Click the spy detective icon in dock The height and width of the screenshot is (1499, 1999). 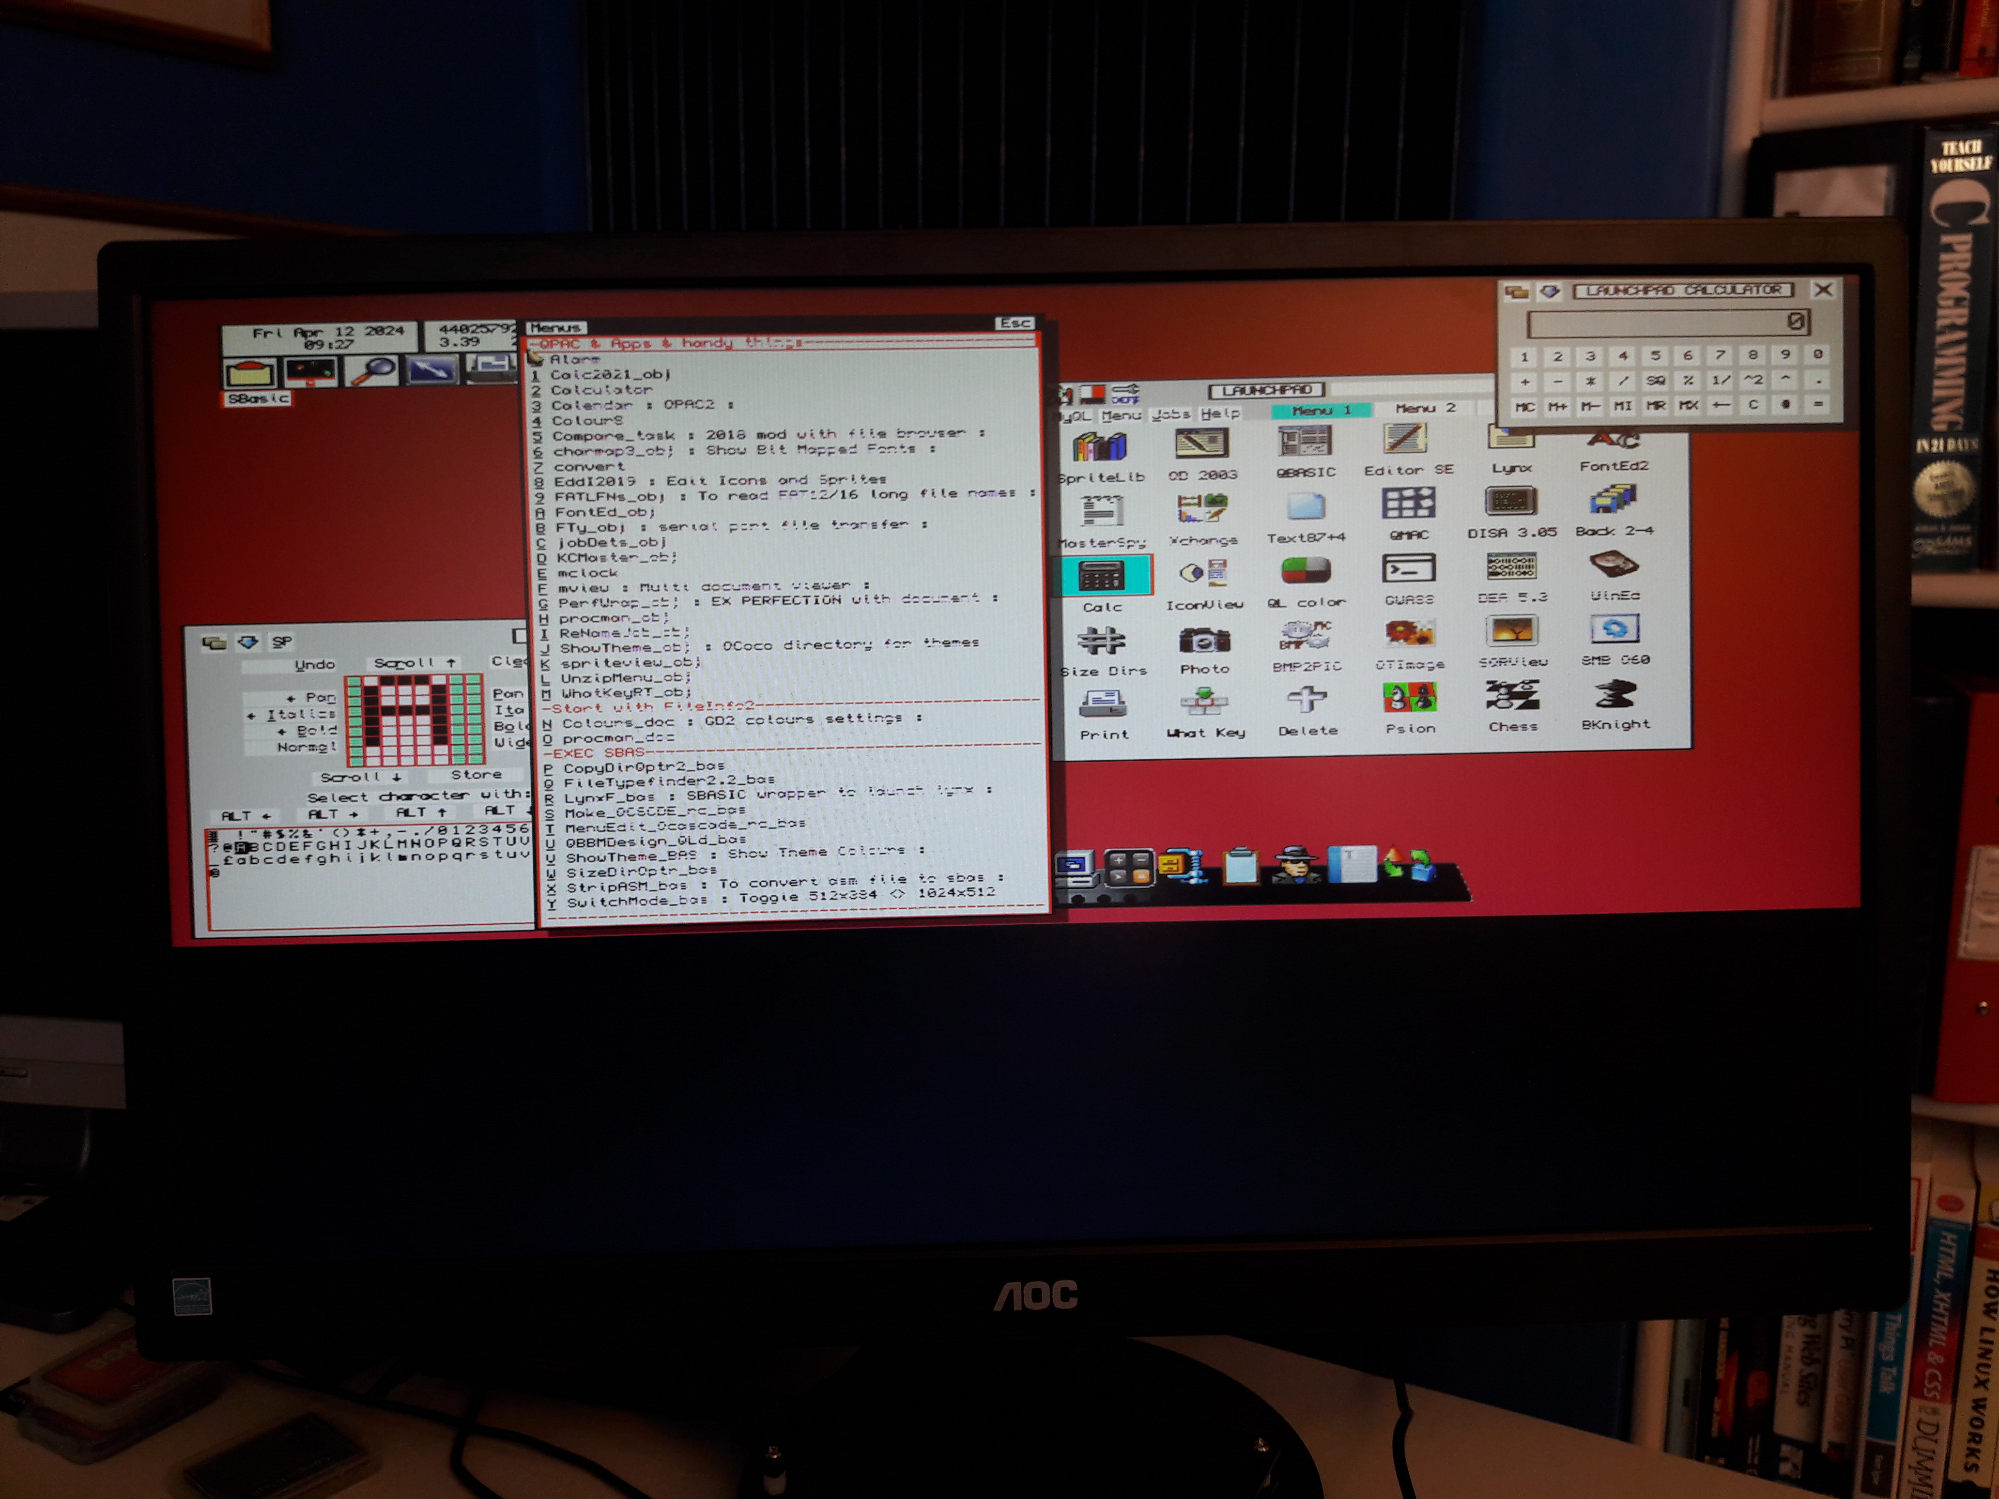tap(1295, 866)
